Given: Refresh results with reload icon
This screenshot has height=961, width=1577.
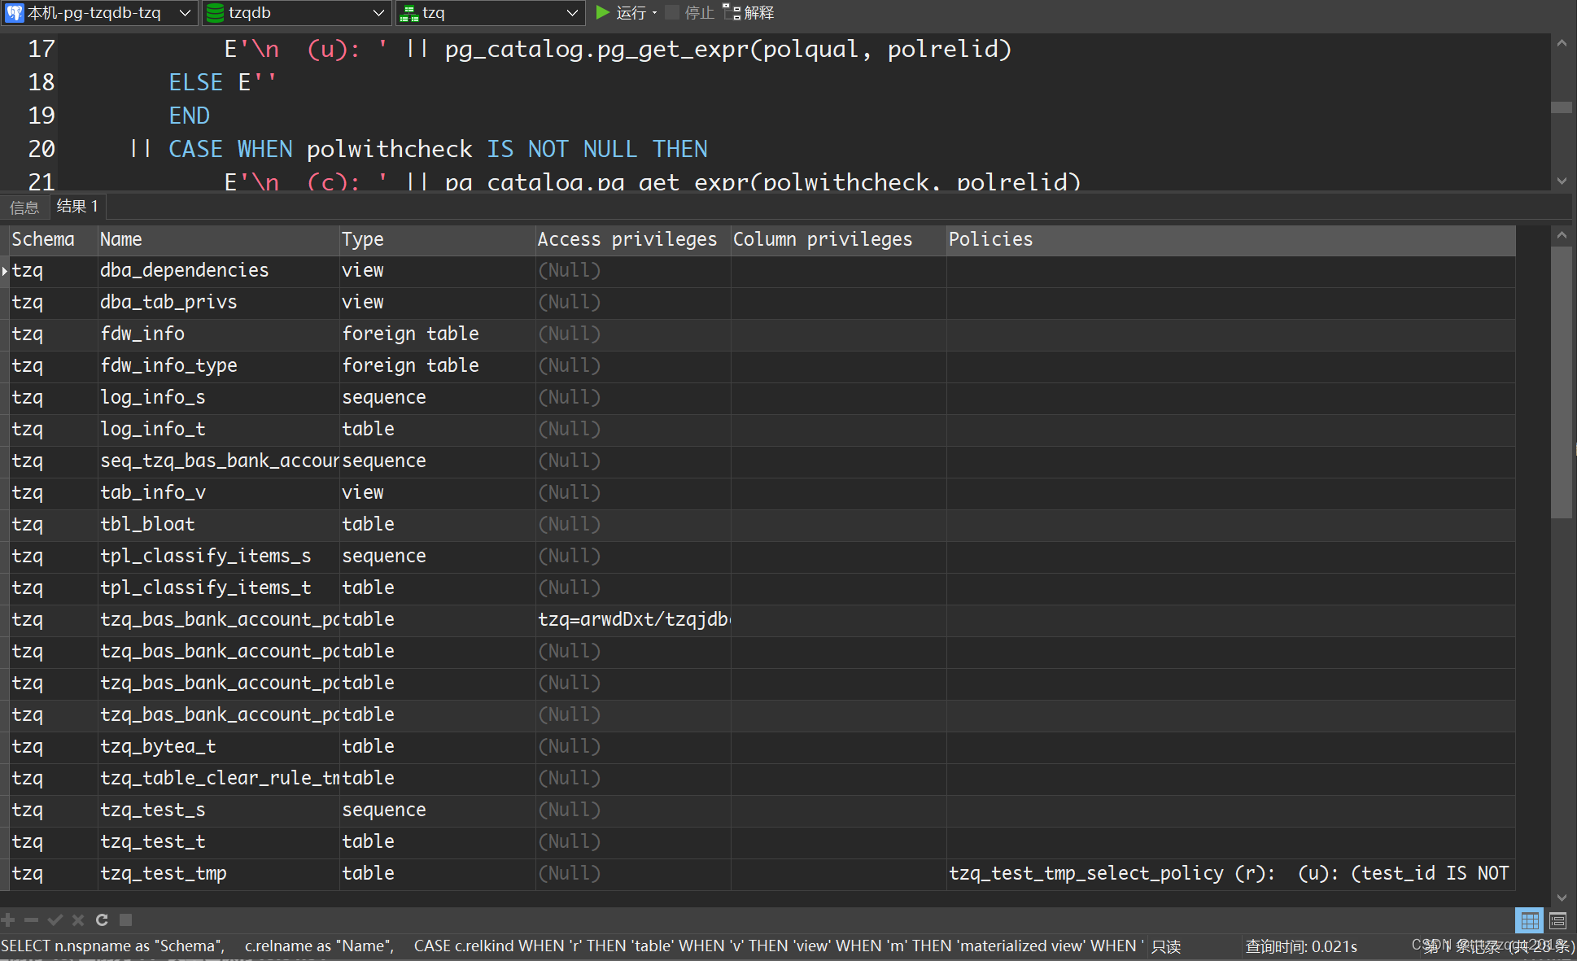Looking at the screenshot, I should coord(101,920).
